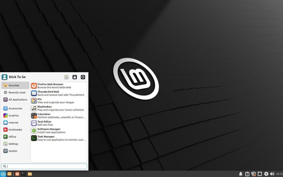This screenshot has width=283, height=177.
Task: Click the 18:15 panel clock
Action: pyautogui.click(x=279, y=174)
